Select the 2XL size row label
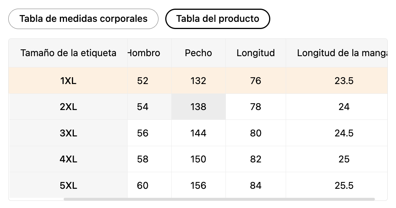The image size is (396, 208). 68,107
